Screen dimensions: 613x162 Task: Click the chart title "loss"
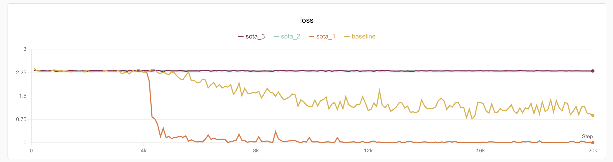click(x=306, y=20)
